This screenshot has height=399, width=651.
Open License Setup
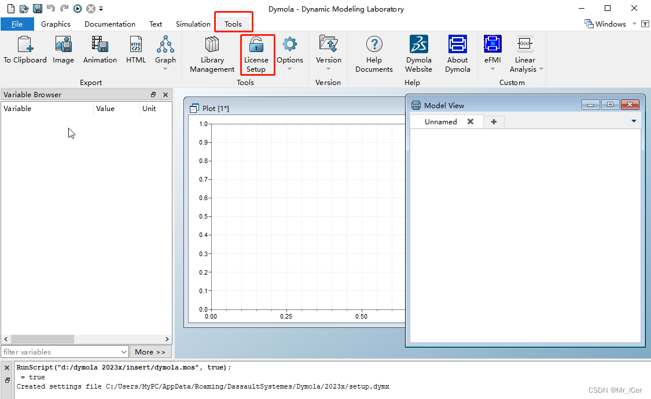pyautogui.click(x=256, y=54)
